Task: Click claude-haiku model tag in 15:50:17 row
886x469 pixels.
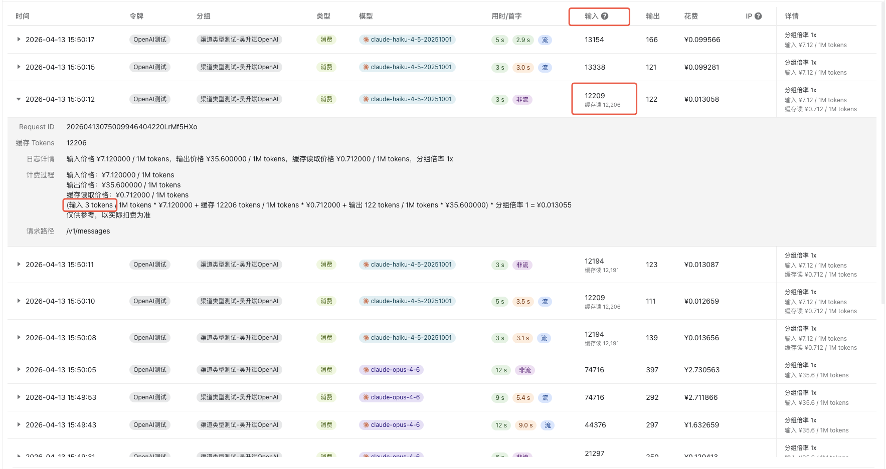Action: [407, 40]
